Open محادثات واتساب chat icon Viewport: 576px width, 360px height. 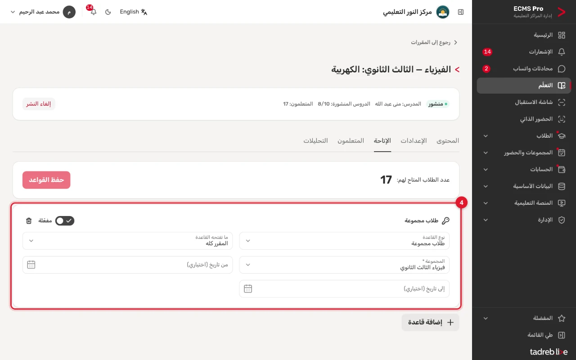[562, 69]
